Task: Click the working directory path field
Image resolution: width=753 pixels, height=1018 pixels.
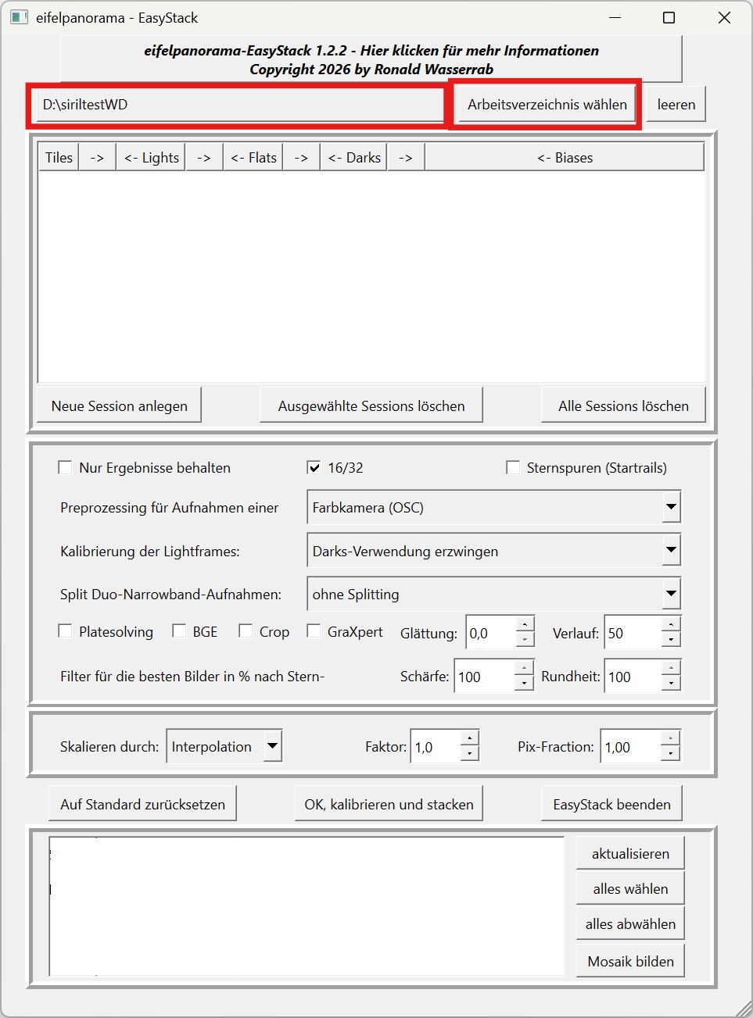Action: 238,105
